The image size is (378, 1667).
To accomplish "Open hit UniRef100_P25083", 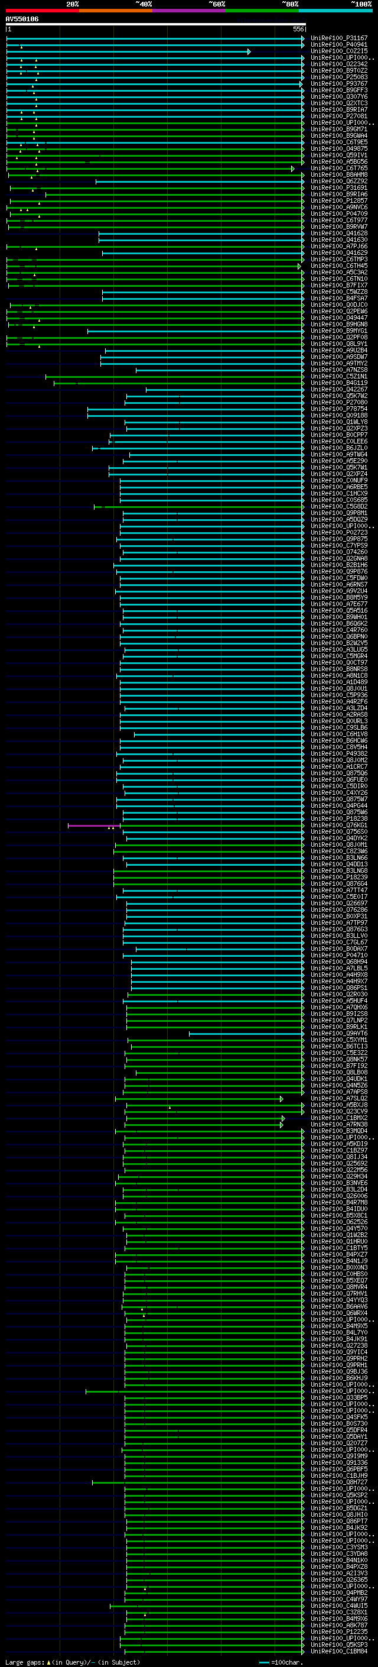I will (339, 77).
